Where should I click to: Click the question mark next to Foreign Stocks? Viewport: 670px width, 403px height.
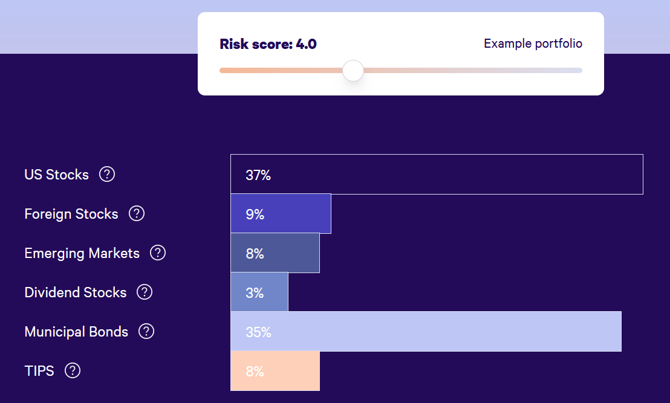click(x=137, y=213)
